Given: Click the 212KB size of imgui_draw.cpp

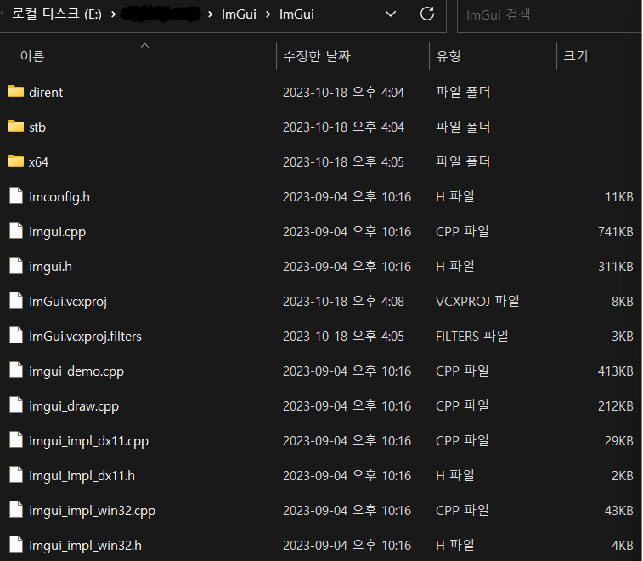Looking at the screenshot, I should [616, 406].
